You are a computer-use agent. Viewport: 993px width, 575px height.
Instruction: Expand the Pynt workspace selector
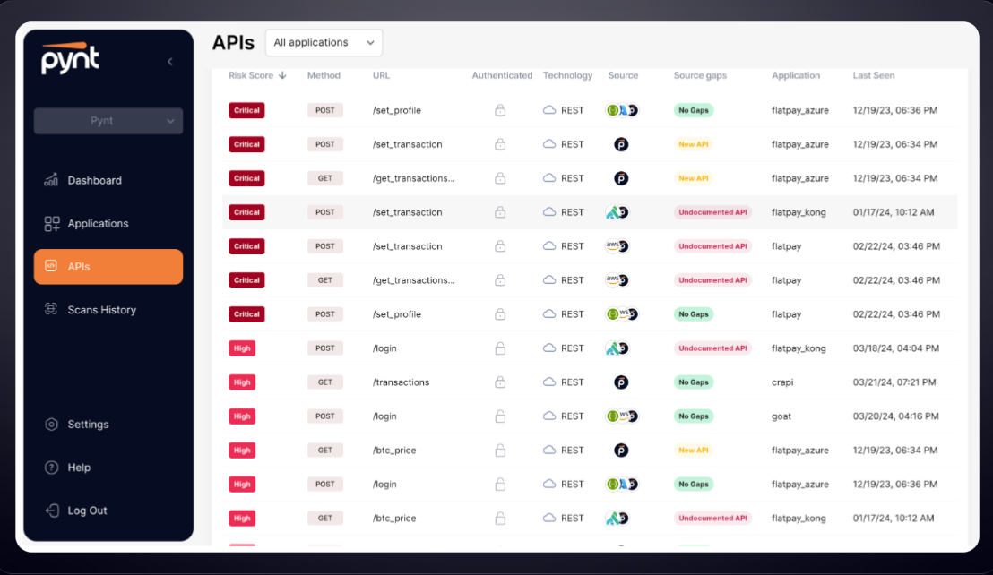point(108,120)
